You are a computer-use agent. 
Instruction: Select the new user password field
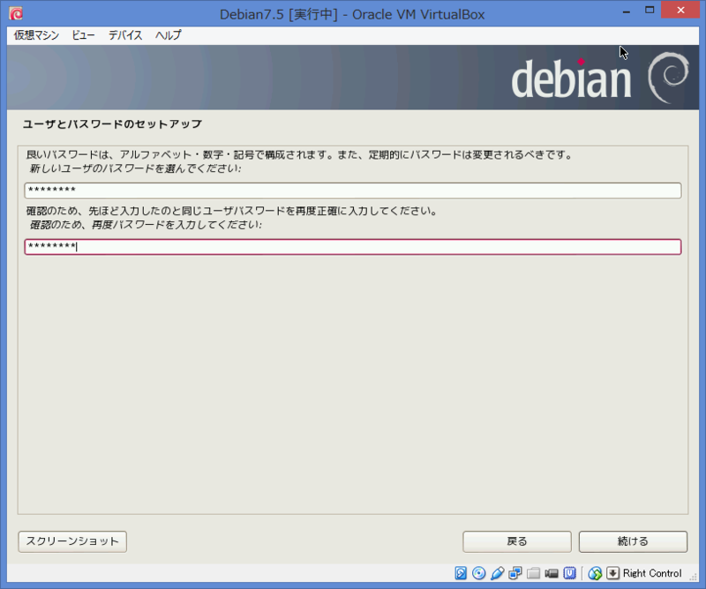tap(353, 189)
